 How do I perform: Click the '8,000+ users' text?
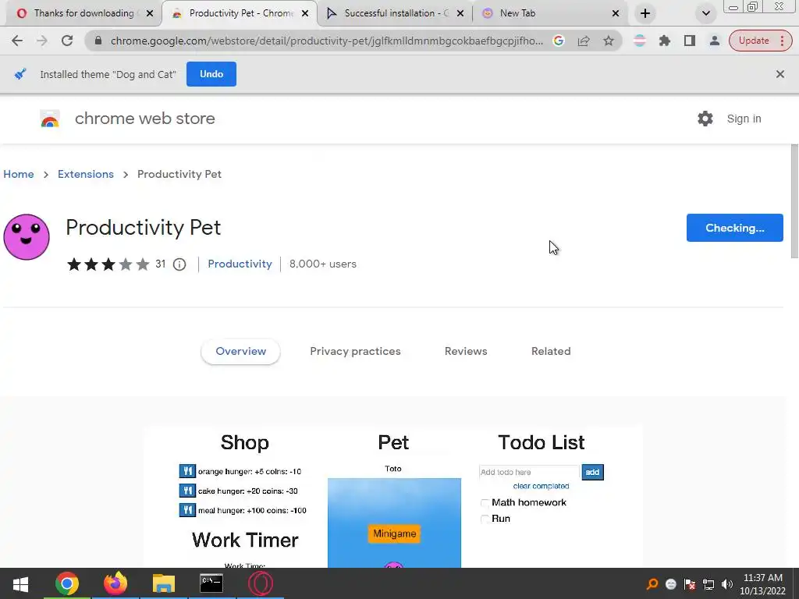[323, 264]
